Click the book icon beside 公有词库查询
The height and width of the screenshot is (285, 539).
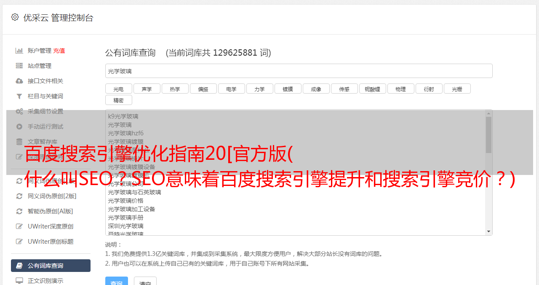pos(19,266)
